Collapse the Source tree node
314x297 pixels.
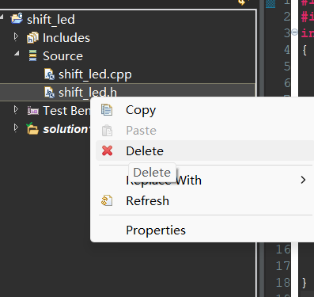point(17,54)
